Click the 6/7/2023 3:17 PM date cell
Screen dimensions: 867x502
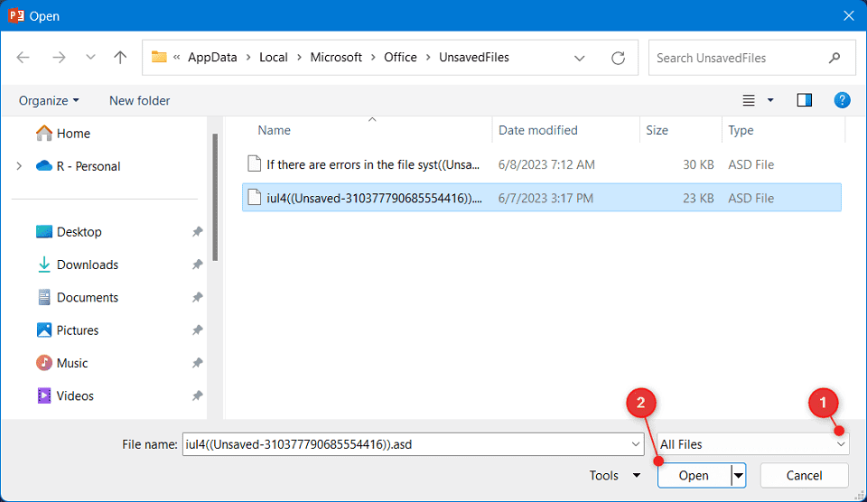tap(545, 198)
